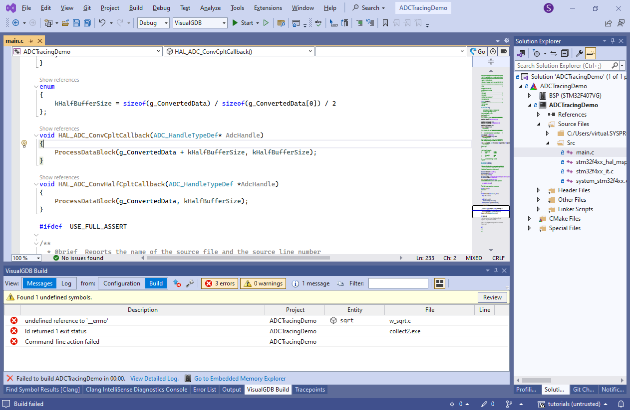This screenshot has height=410, width=630.
Task: Collapse the Source Files folder
Action: 538,124
